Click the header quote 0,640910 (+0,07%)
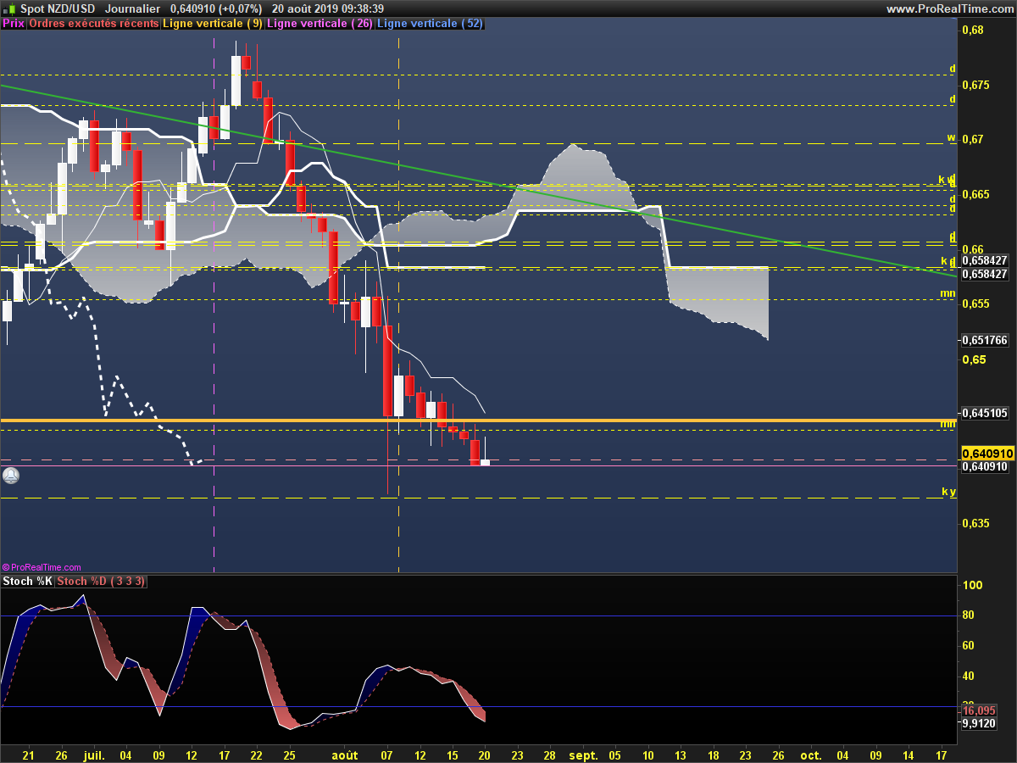Screen dimensions: 1017x763 (216, 8)
